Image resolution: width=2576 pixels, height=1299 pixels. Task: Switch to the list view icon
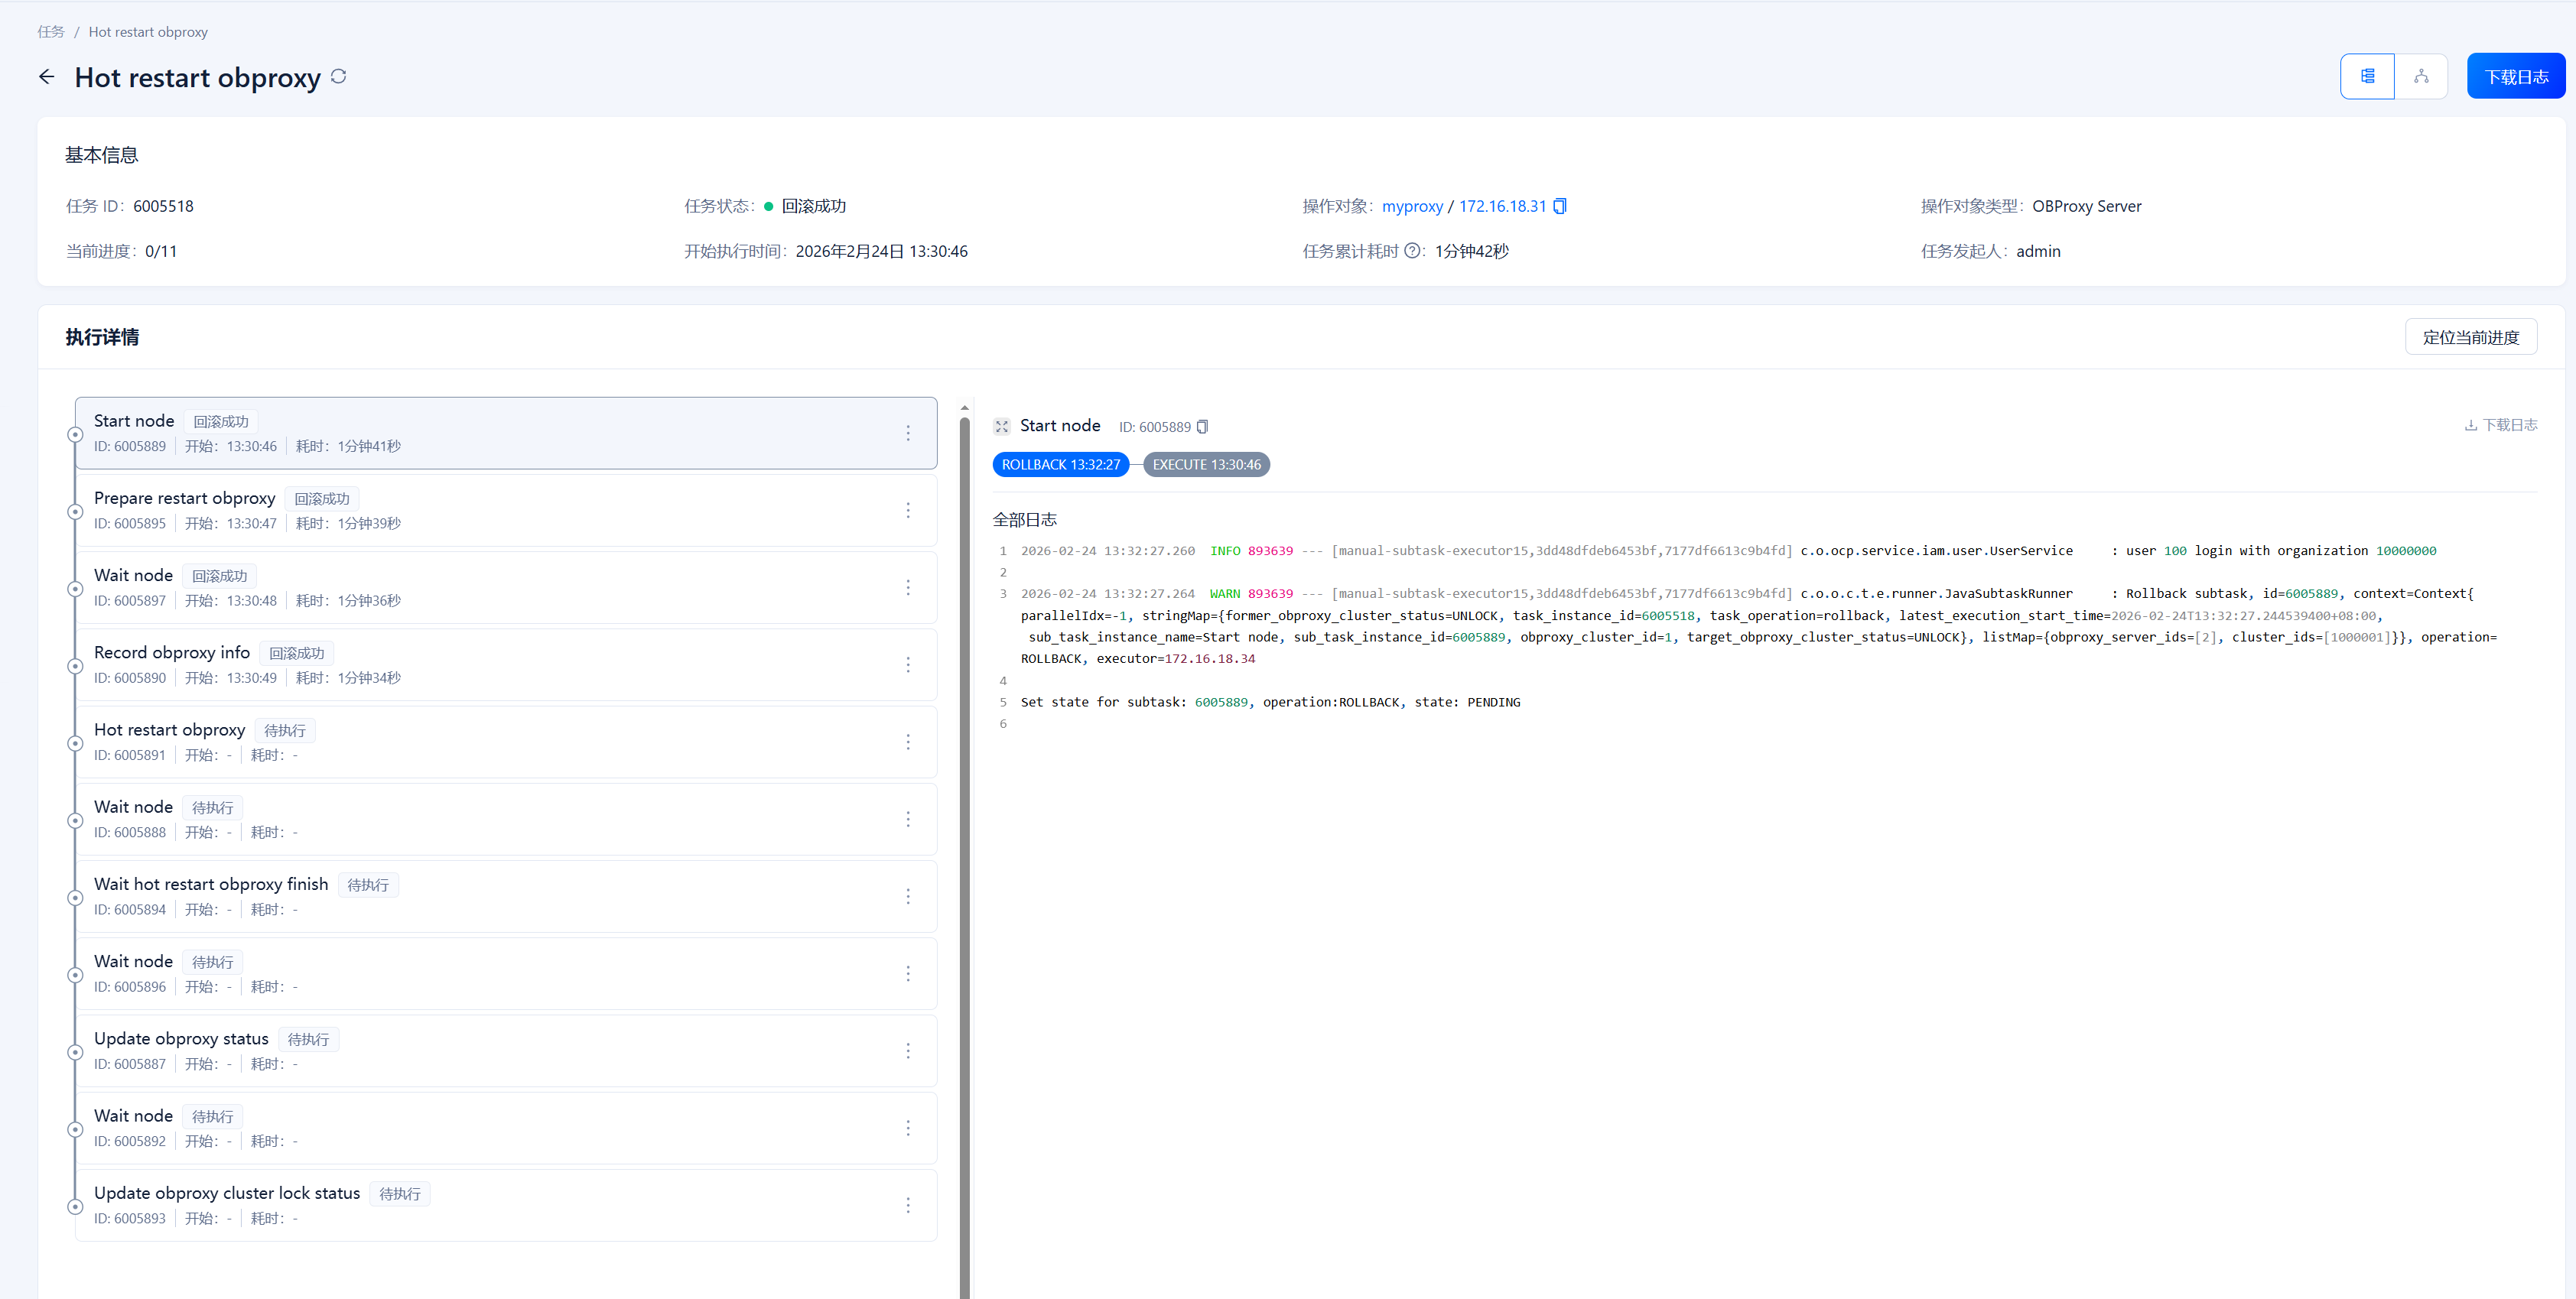click(2367, 76)
